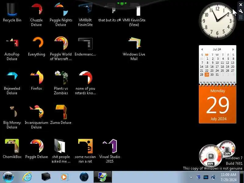
Task: Select the VM0b0t KevinSite shortcut
Action: [x=85, y=15]
